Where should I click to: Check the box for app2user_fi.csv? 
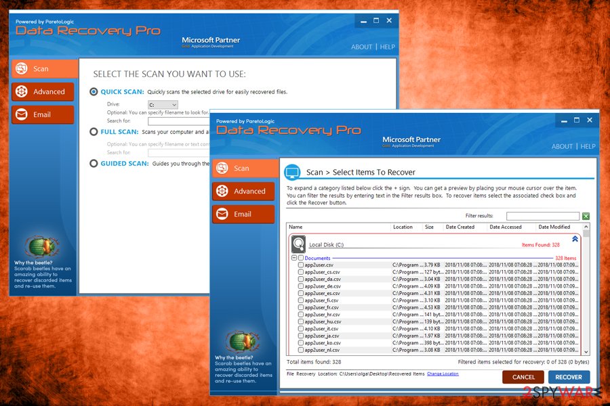pyautogui.click(x=301, y=300)
